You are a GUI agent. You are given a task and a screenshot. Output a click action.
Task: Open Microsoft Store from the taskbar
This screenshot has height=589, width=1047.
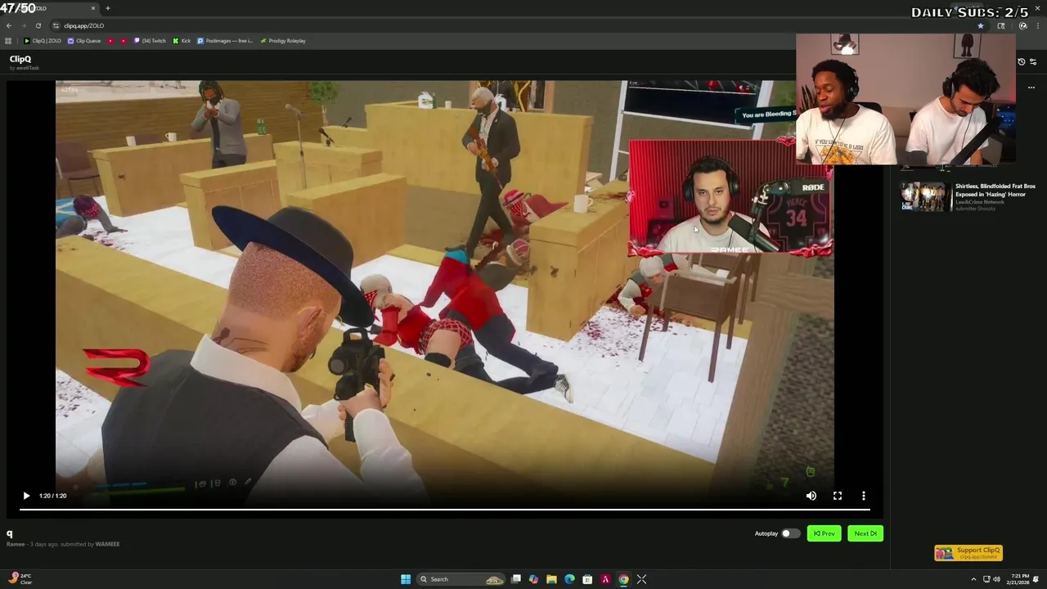[x=587, y=579]
